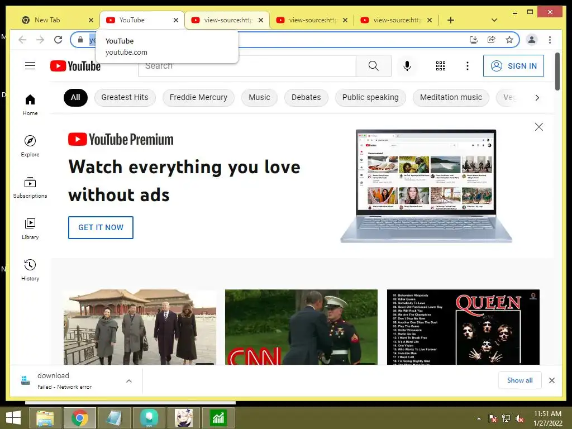Go back with Chrome back arrow
The height and width of the screenshot is (429, 572).
coord(22,40)
